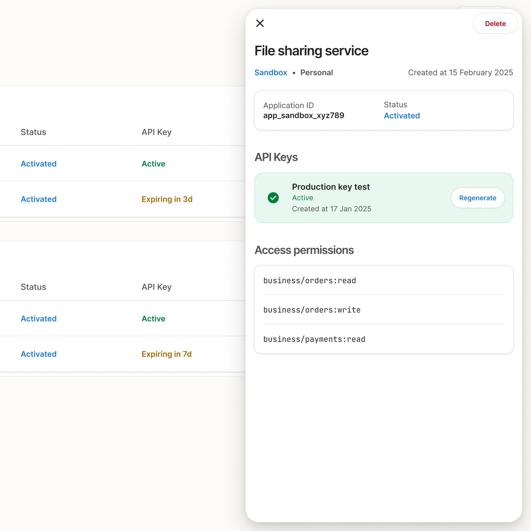Select the app_sandbox_xyz789 application ID
The width and height of the screenshot is (531, 531).
[304, 115]
